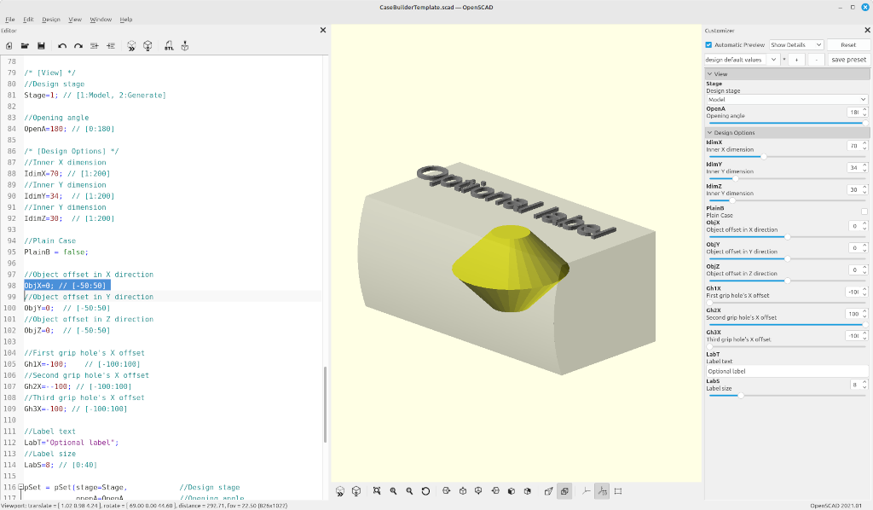The height and width of the screenshot is (510, 873).
Task: Toggle Show Edges in viewport toolbar
Action: [618, 491]
